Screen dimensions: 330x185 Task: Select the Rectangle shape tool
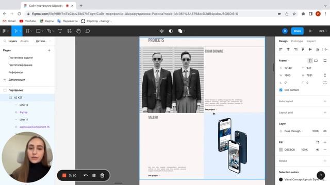click(x=38, y=31)
